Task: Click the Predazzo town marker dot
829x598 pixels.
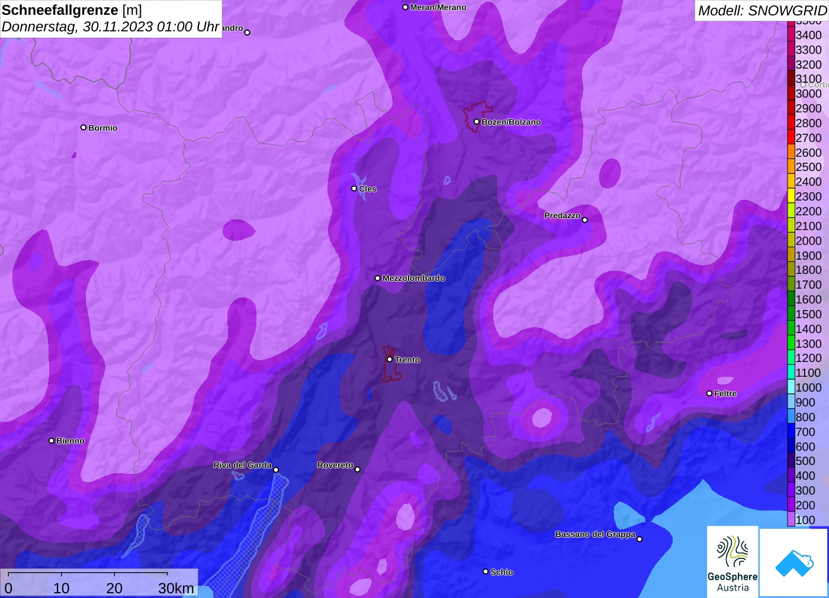Action: tap(585, 220)
